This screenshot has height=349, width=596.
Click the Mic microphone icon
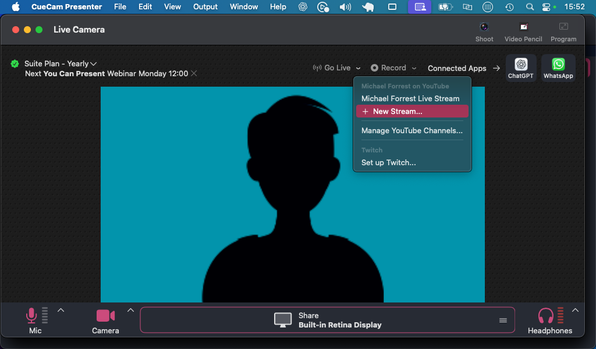tap(31, 316)
